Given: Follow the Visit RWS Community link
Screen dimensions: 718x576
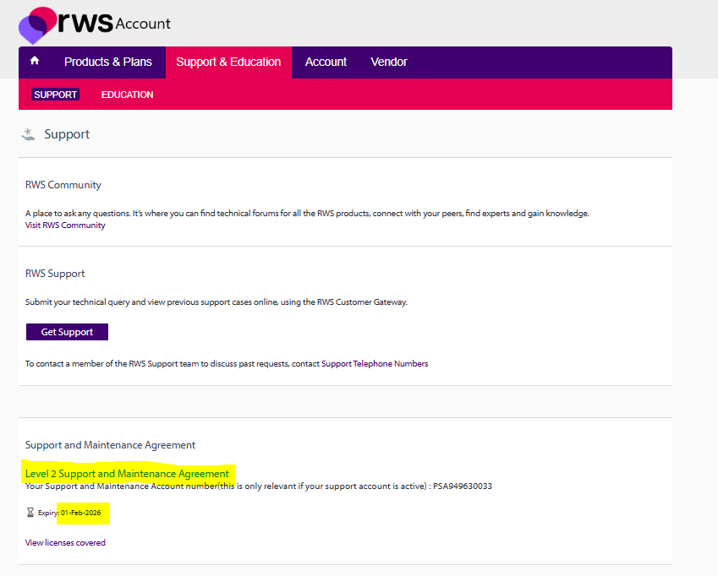Looking at the screenshot, I should click(65, 226).
